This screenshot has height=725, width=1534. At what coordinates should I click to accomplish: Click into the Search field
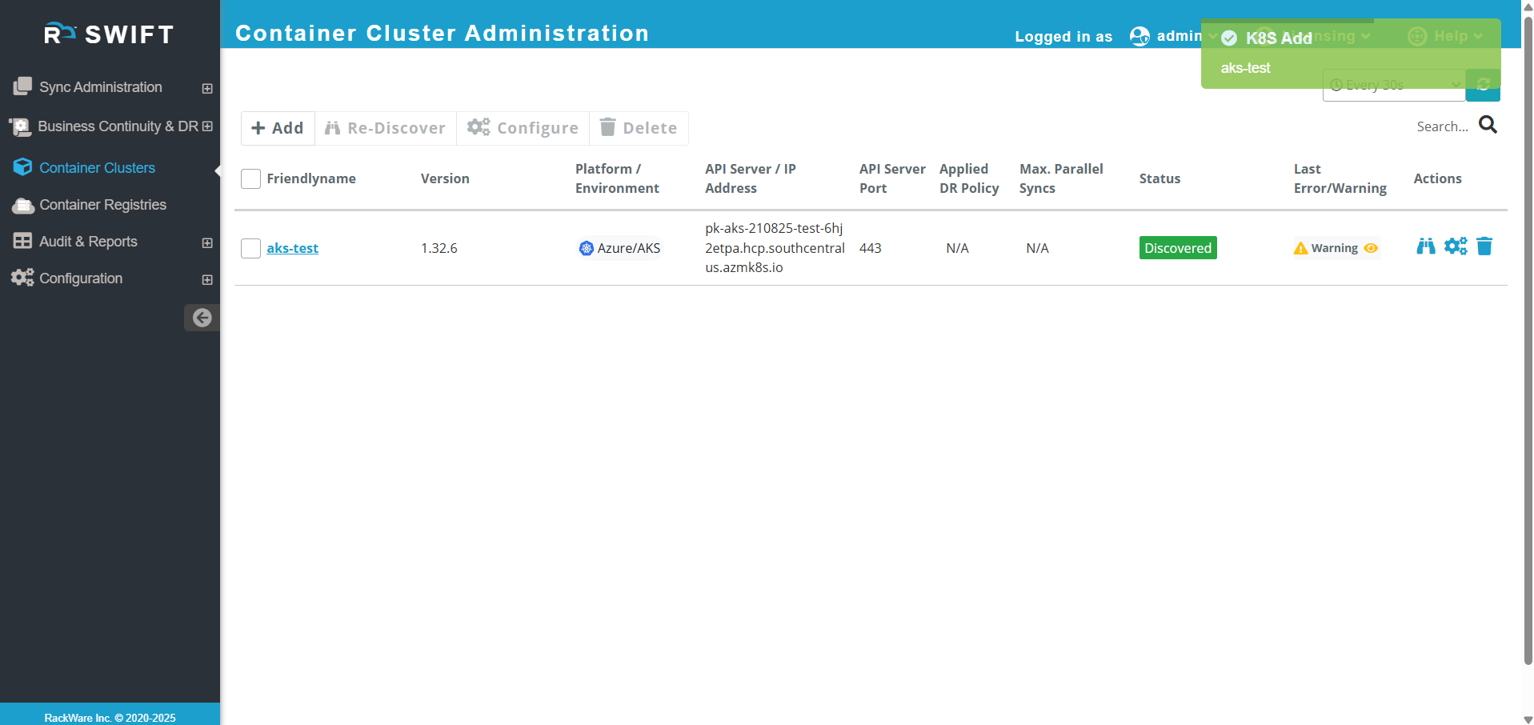pos(1442,126)
